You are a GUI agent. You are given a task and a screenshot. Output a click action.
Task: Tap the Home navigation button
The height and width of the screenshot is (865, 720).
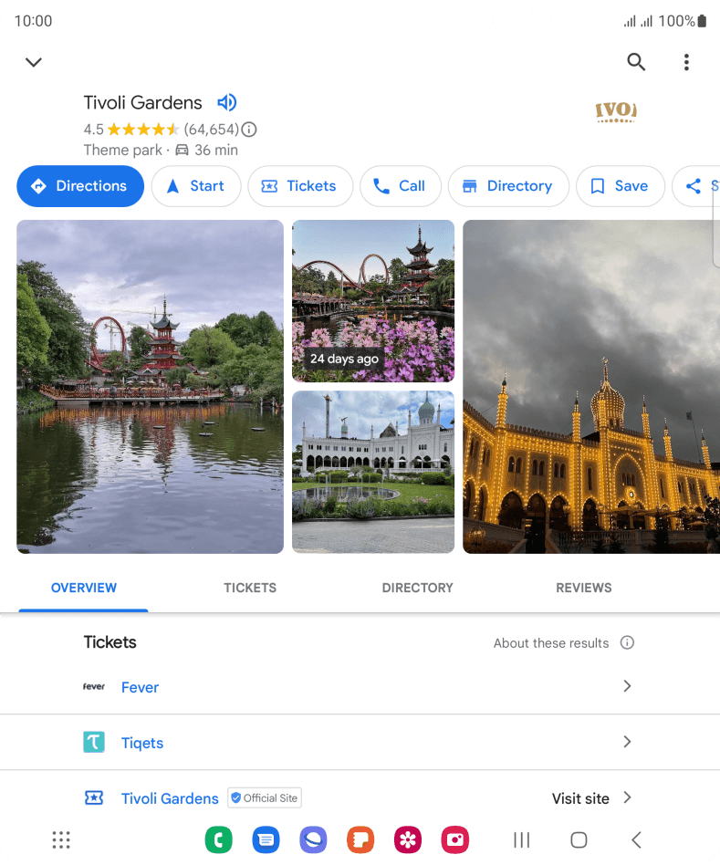pos(579,840)
